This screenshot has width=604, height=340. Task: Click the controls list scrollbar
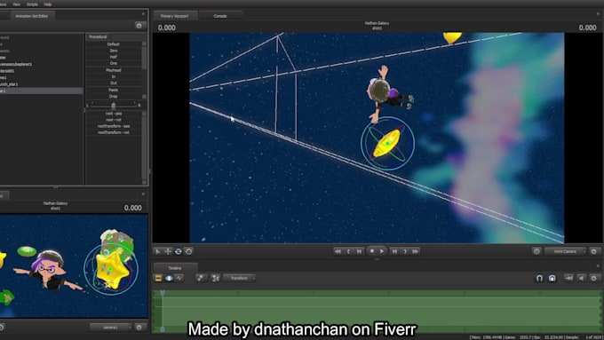click(145, 147)
